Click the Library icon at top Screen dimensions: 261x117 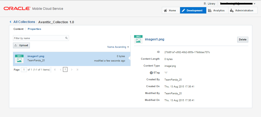(205, 4)
